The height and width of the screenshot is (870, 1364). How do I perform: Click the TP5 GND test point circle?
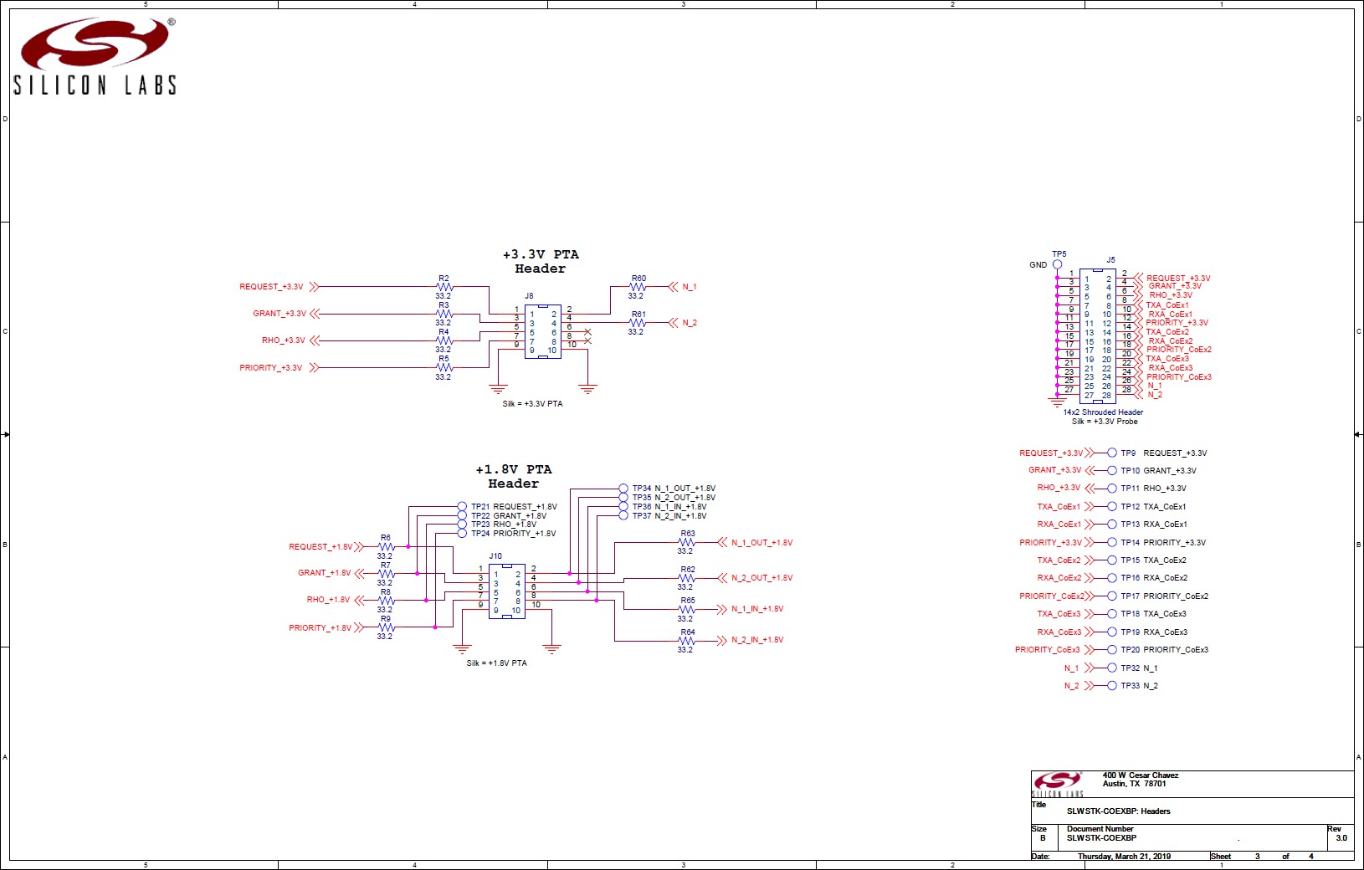(1057, 264)
